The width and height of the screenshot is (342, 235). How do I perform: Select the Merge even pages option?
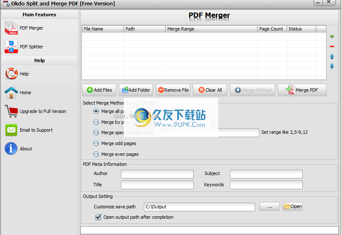[96, 154]
